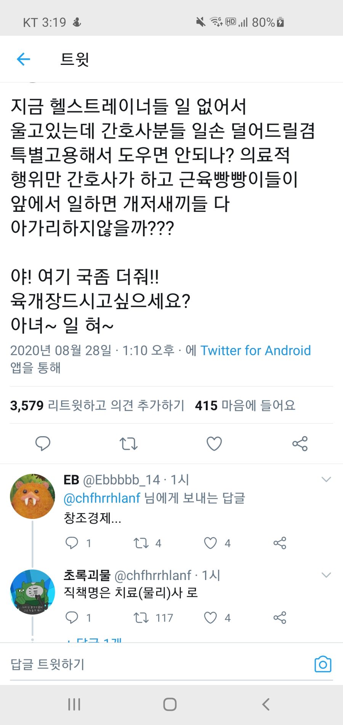Viewport: 343px width, 725px height.
Task: Share the main tweet via the share icon
Action: click(300, 443)
